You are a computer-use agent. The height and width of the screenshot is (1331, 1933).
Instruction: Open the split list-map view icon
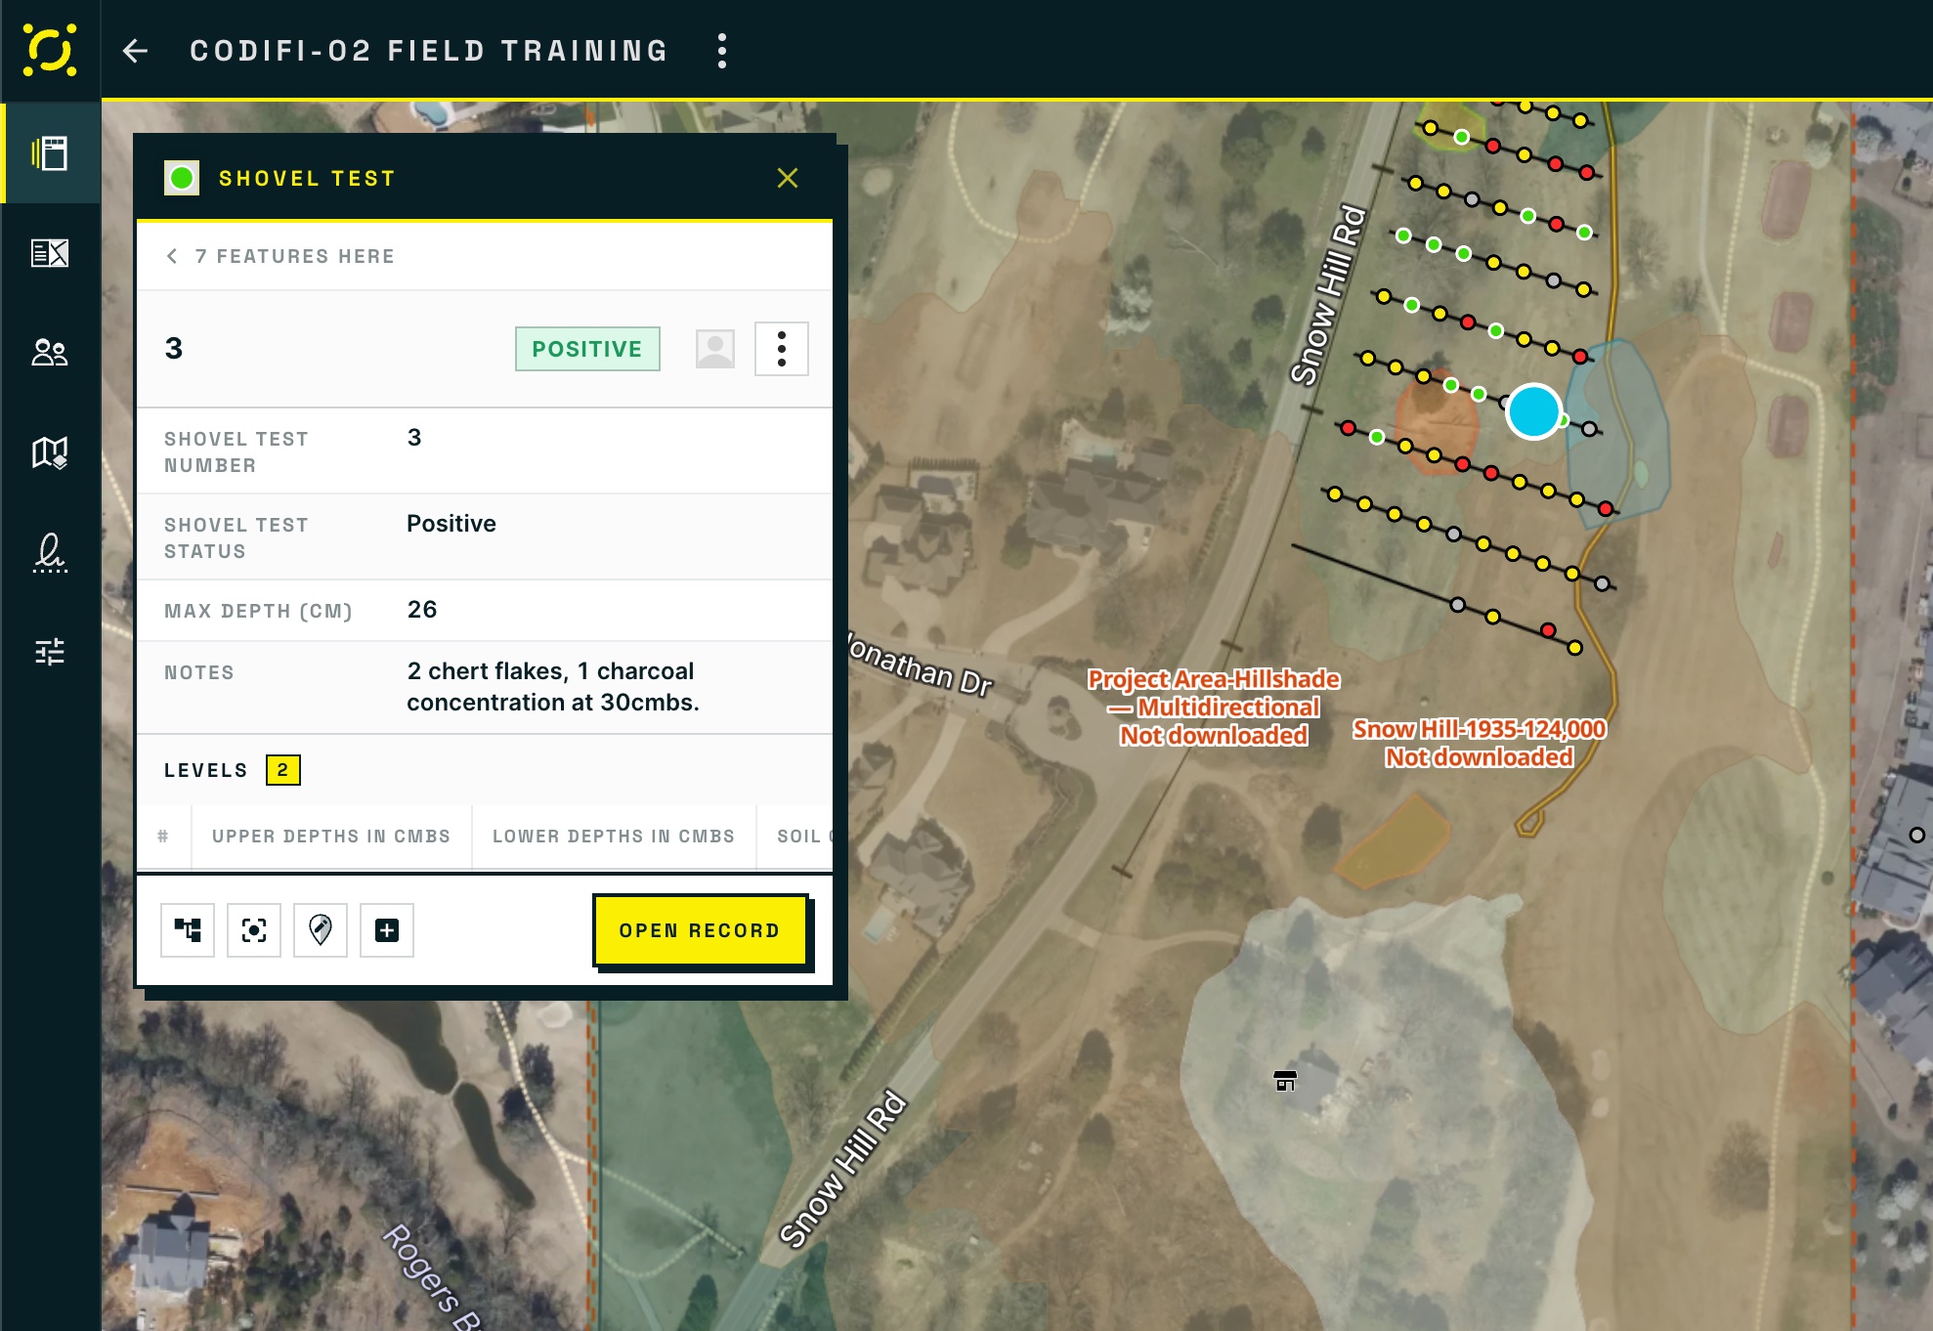pos(50,253)
